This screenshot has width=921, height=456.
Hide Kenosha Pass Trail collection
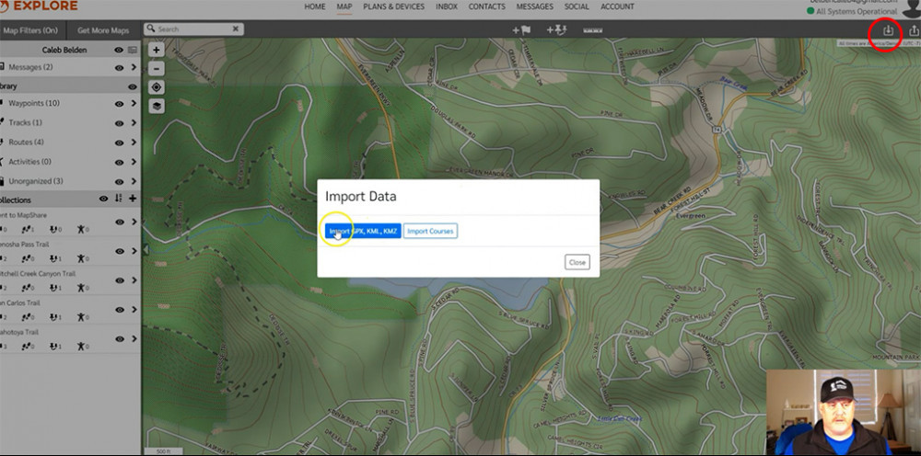pos(119,252)
